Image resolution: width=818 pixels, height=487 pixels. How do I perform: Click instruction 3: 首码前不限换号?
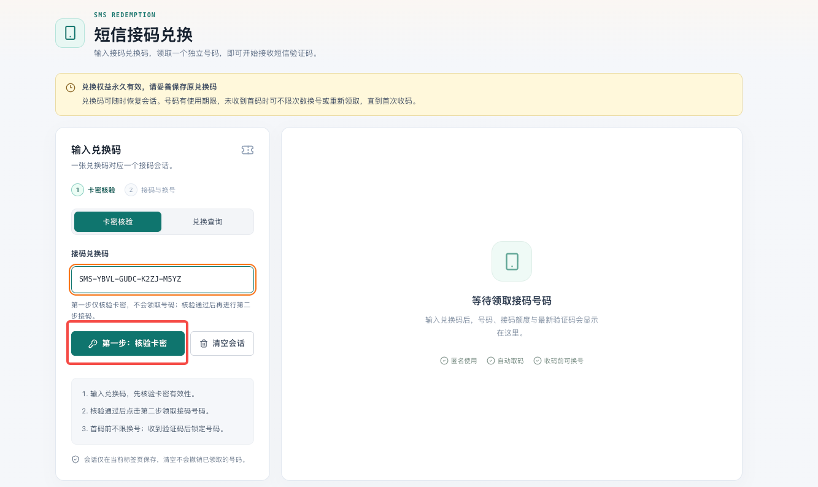pos(154,429)
